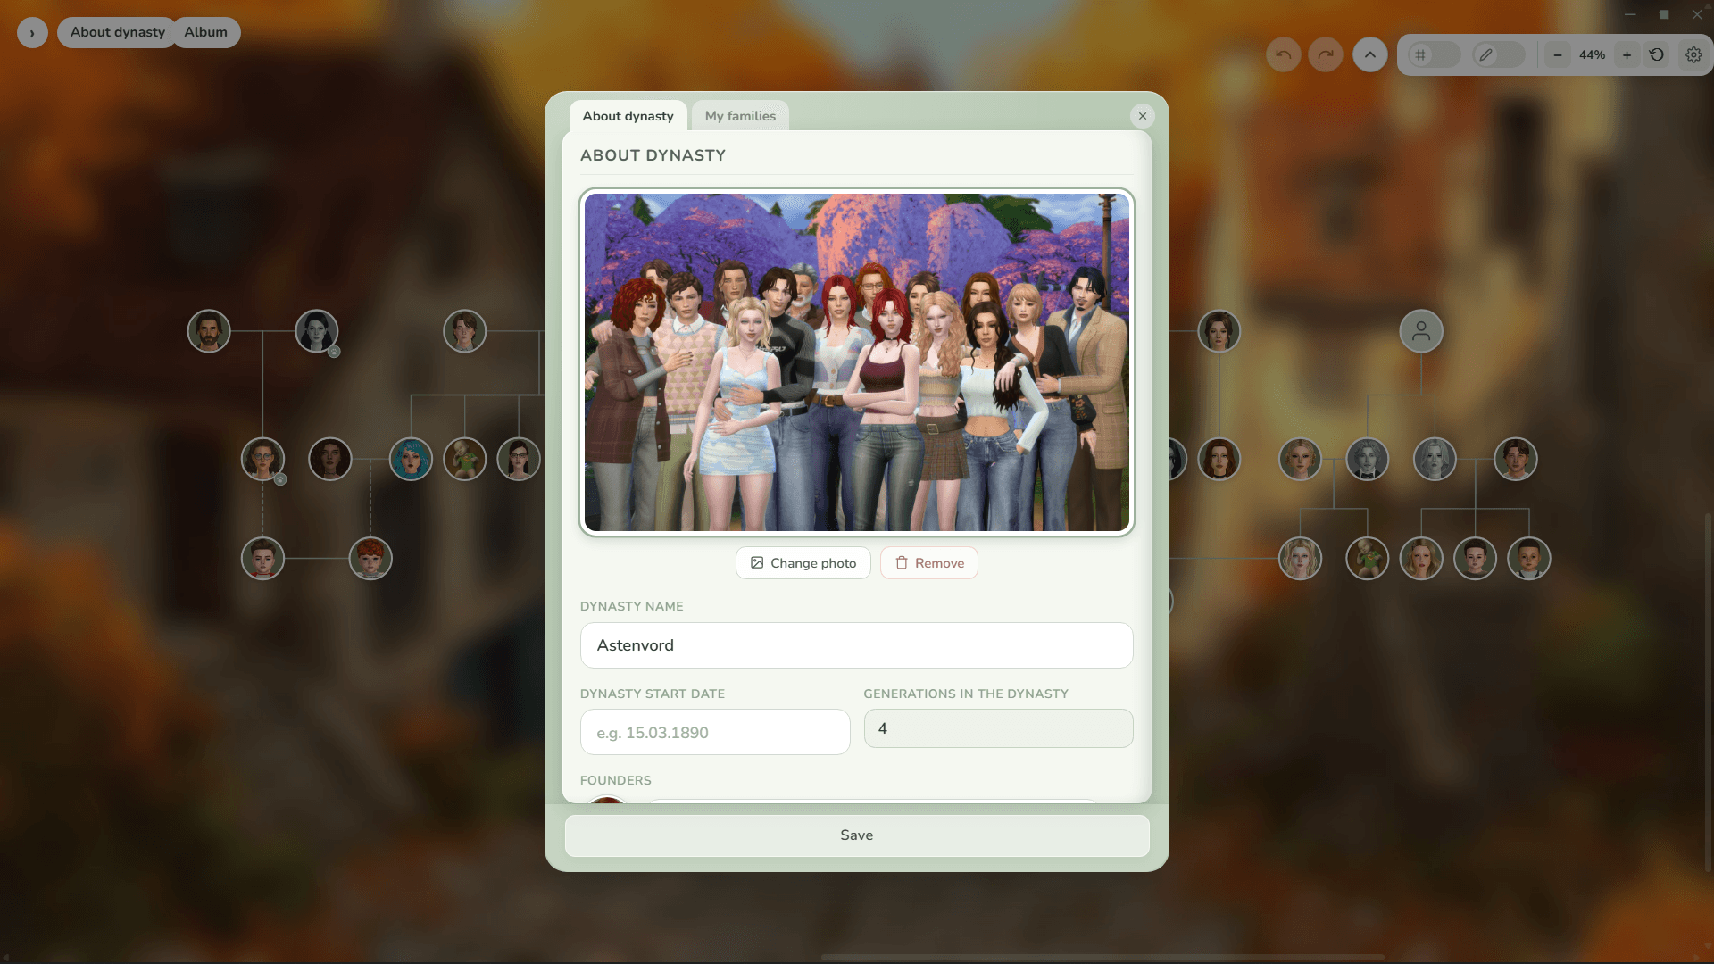This screenshot has width=1714, height=964.
Task: Zoom out with minus icon
Action: point(1558,55)
